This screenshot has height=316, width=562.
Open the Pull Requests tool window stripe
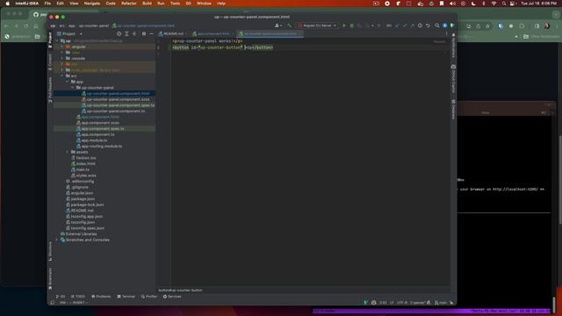50,90
